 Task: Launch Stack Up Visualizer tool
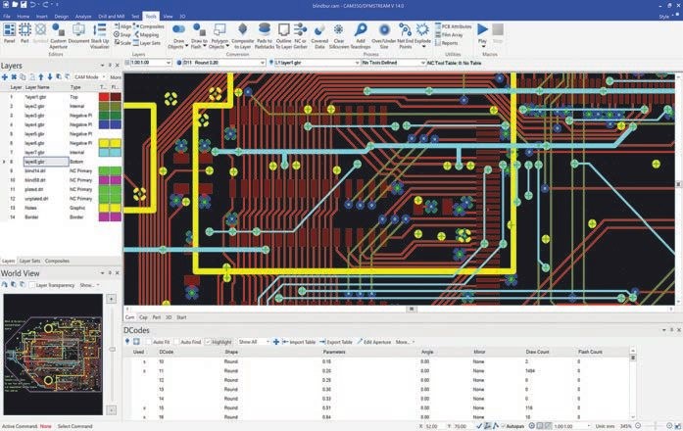100,36
